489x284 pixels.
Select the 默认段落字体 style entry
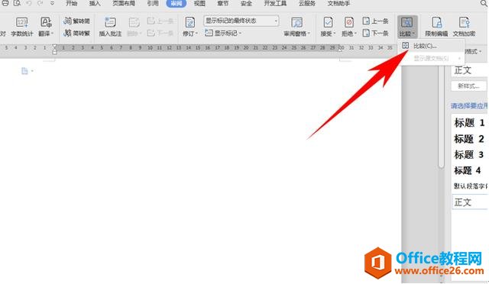coord(471,186)
